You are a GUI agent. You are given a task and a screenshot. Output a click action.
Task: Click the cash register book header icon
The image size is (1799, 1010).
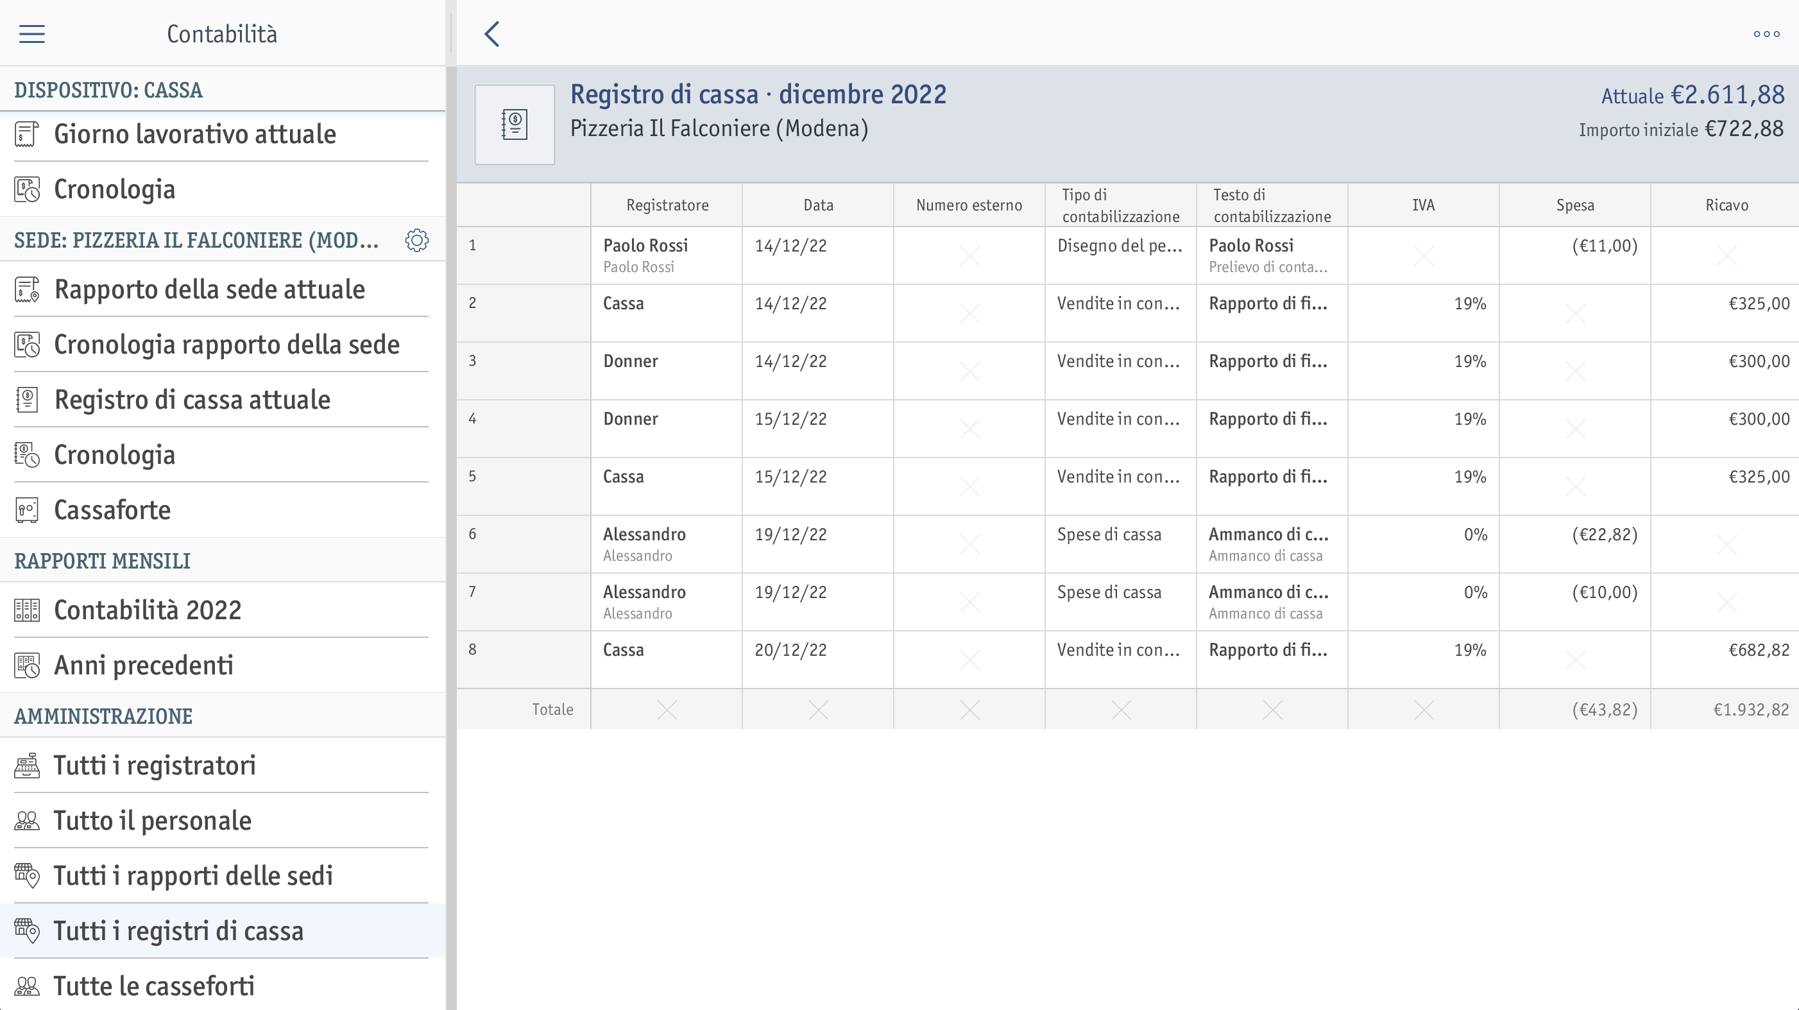click(515, 125)
